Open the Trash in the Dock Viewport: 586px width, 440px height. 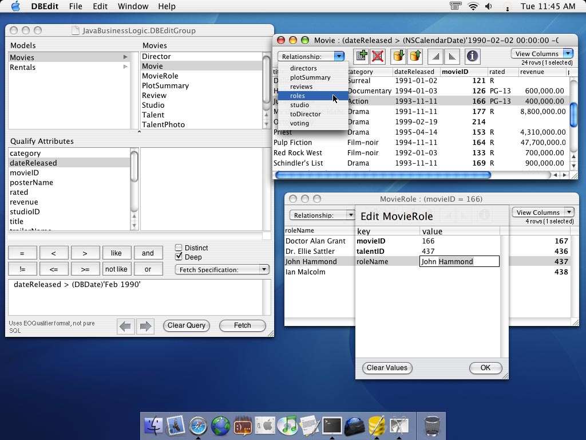point(431,426)
